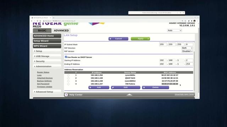Click the green Apply button
Viewport: 227px width, 127px height.
(140, 39)
